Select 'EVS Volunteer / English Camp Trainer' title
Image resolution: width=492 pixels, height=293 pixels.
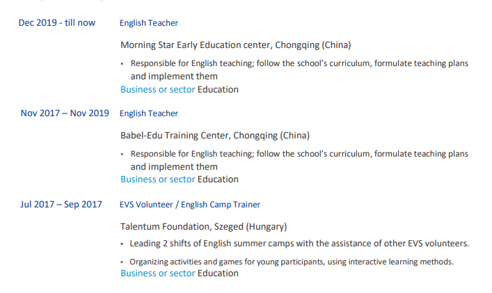coord(190,205)
